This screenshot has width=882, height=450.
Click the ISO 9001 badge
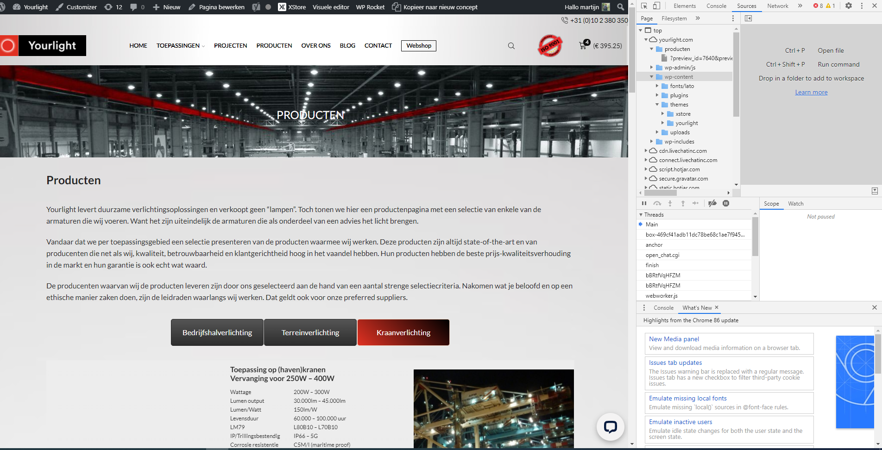550,46
